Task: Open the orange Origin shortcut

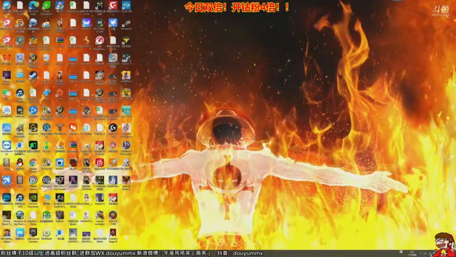Action: click(x=60, y=93)
